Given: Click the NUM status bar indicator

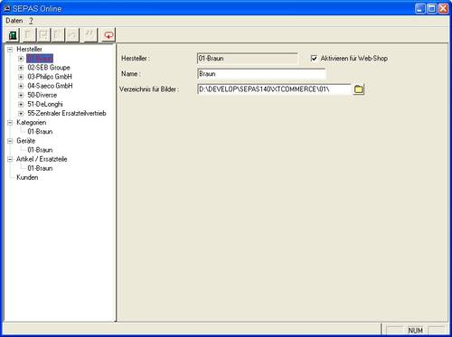Looking at the screenshot, I should 415,331.
